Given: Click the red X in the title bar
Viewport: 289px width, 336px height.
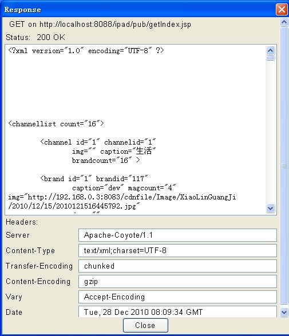Looking at the screenshot, I should tap(282, 9).
